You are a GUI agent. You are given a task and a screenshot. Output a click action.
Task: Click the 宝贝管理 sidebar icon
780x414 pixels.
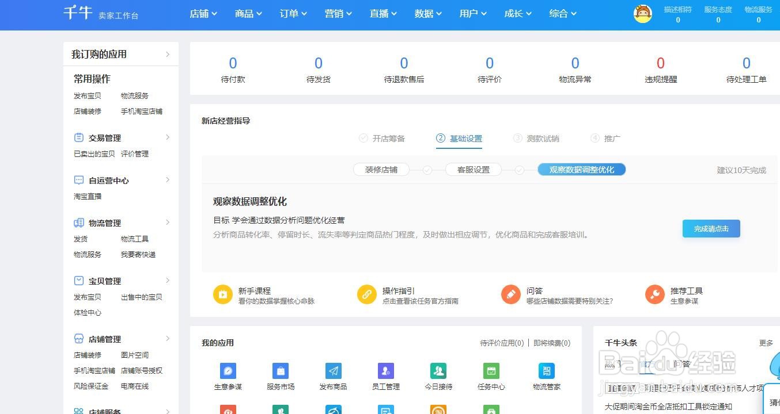point(79,281)
